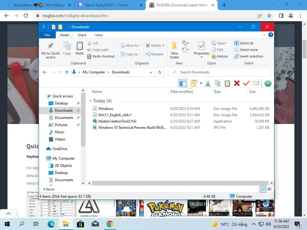Open Quick access Desktop in the navigation pane
Image resolution: width=307 pixels, height=230 pixels.
[x=61, y=103]
